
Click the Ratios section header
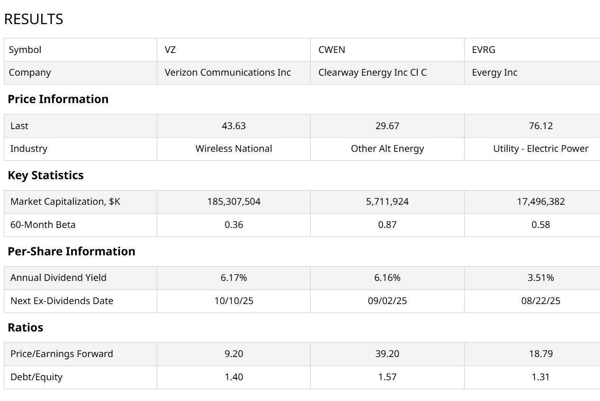(x=26, y=328)
